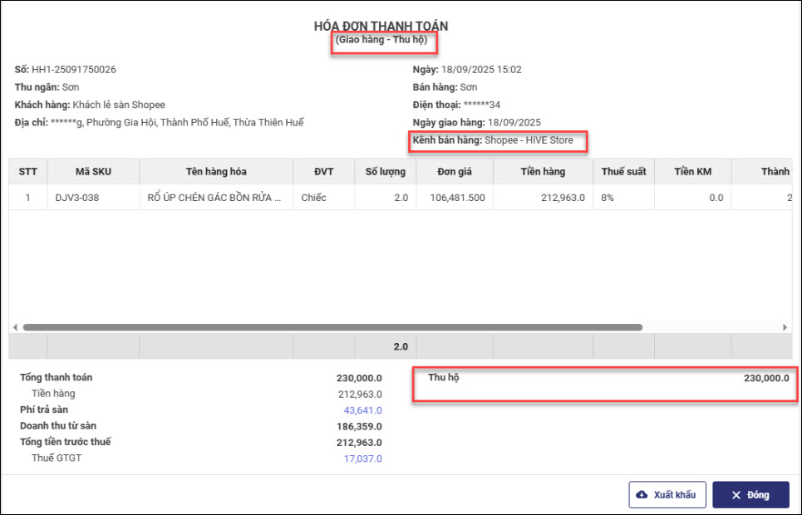
Task: Open the Thuế GTGT amount 17,037.0
Action: (362, 458)
